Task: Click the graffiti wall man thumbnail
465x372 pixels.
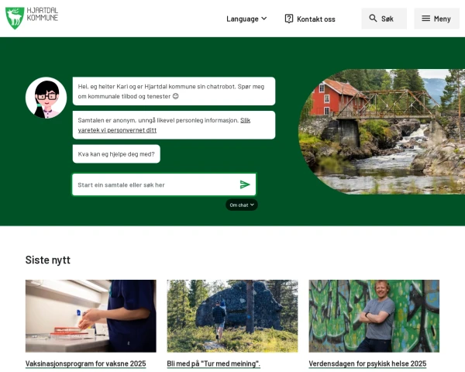Action: (374, 316)
